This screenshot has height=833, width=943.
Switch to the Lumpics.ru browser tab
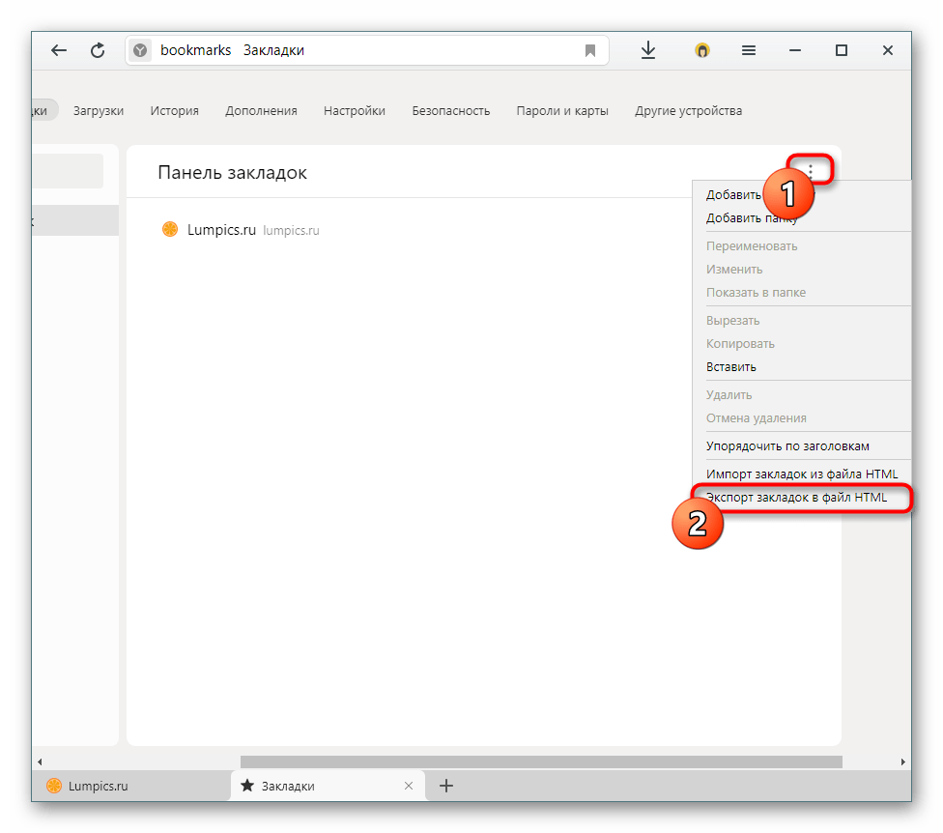click(99, 786)
